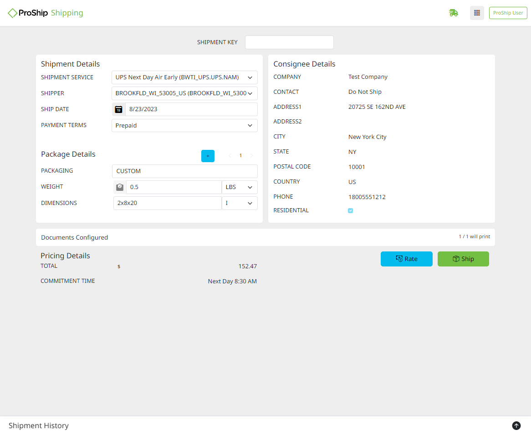531x435 pixels.
Task: Open the Payment Terms dropdown
Action: 250,125
